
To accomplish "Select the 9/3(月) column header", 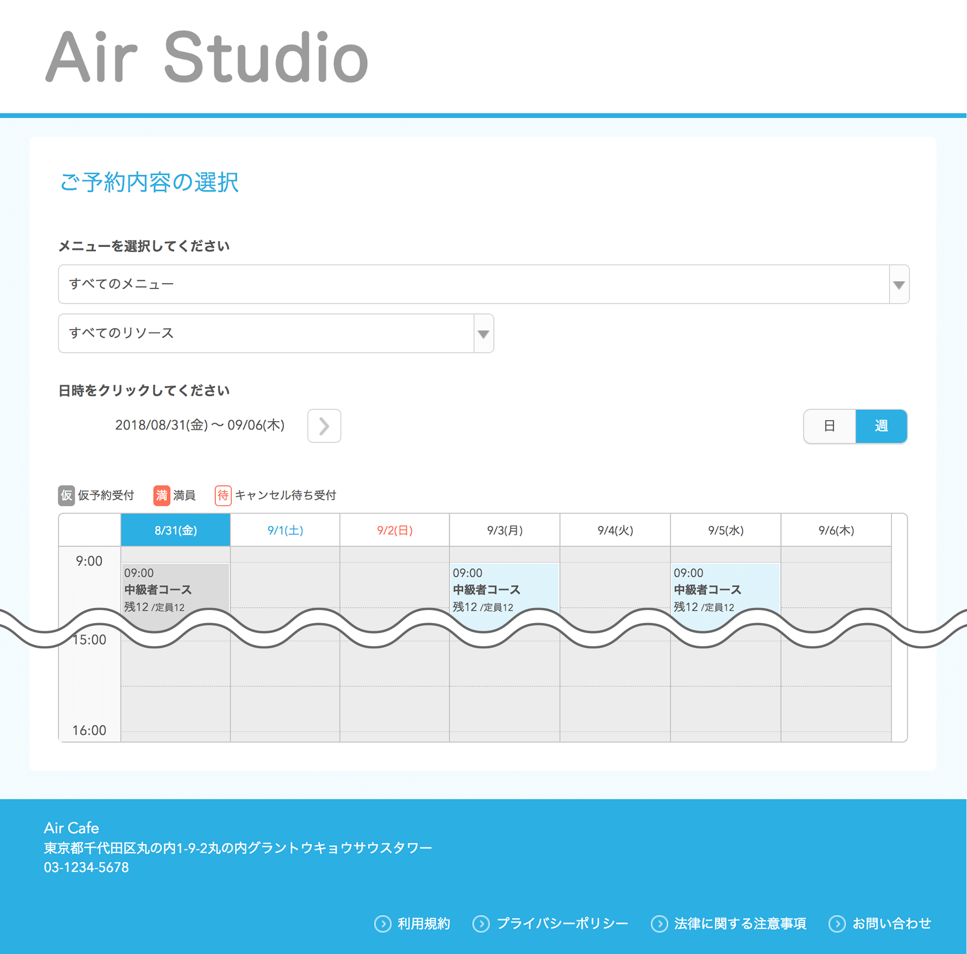I will [505, 530].
